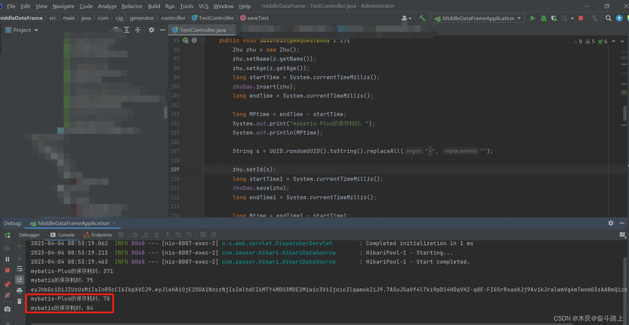Close MiddleDataFrameApplication debug tab
This screenshot has width=629, height=325.
(x=114, y=223)
